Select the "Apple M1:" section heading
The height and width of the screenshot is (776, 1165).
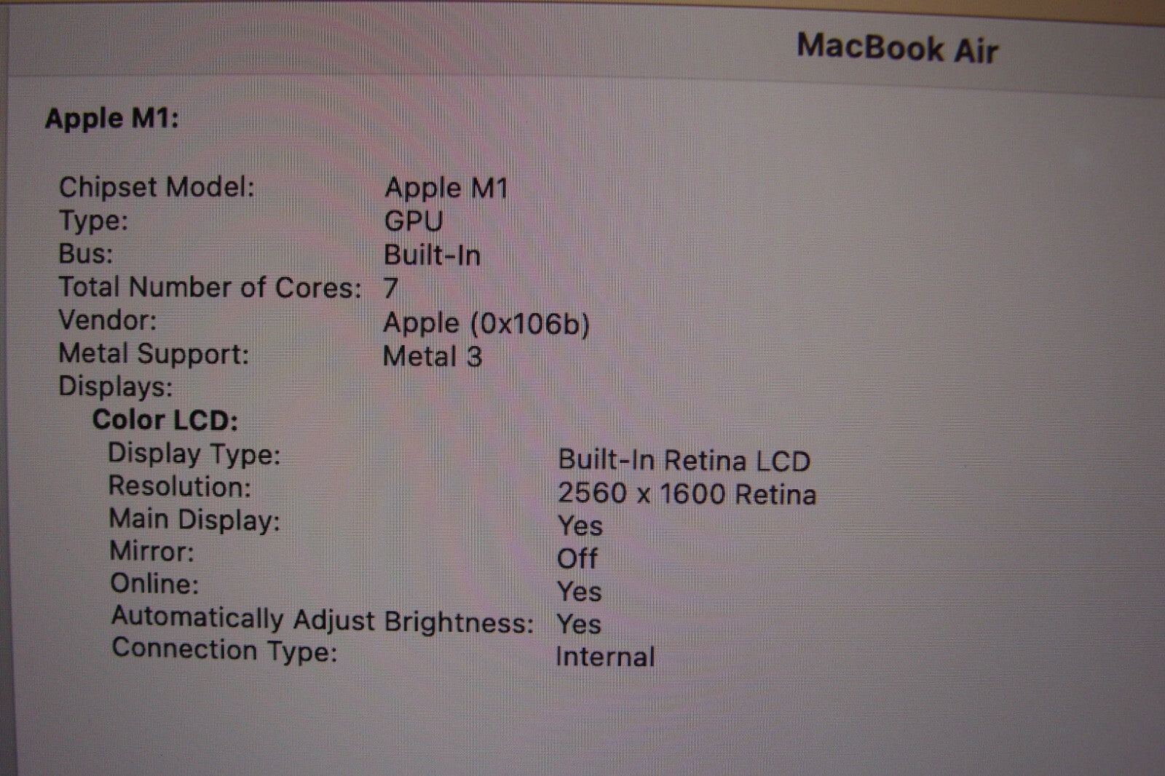[x=112, y=118]
